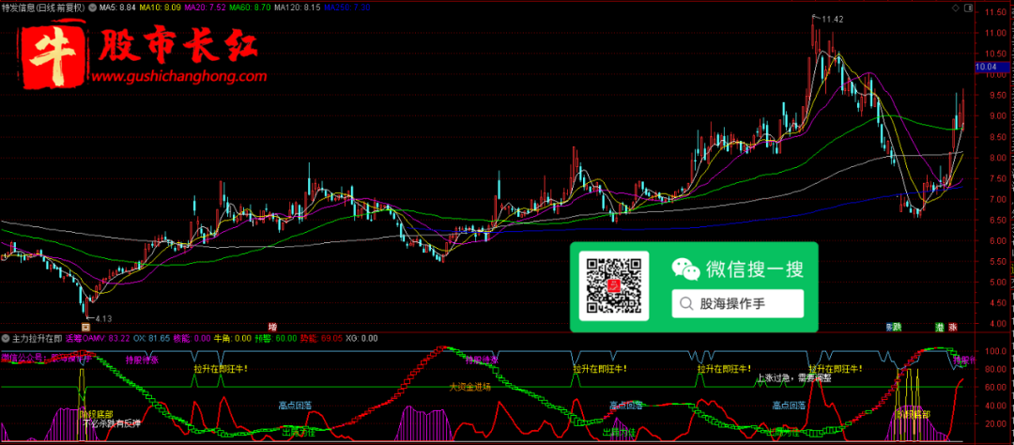Click the 11.42 high price marker
This screenshot has width=1014, height=445.
click(832, 20)
